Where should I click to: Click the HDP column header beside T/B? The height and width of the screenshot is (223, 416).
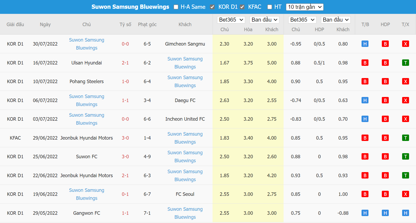pyautogui.click(x=385, y=25)
